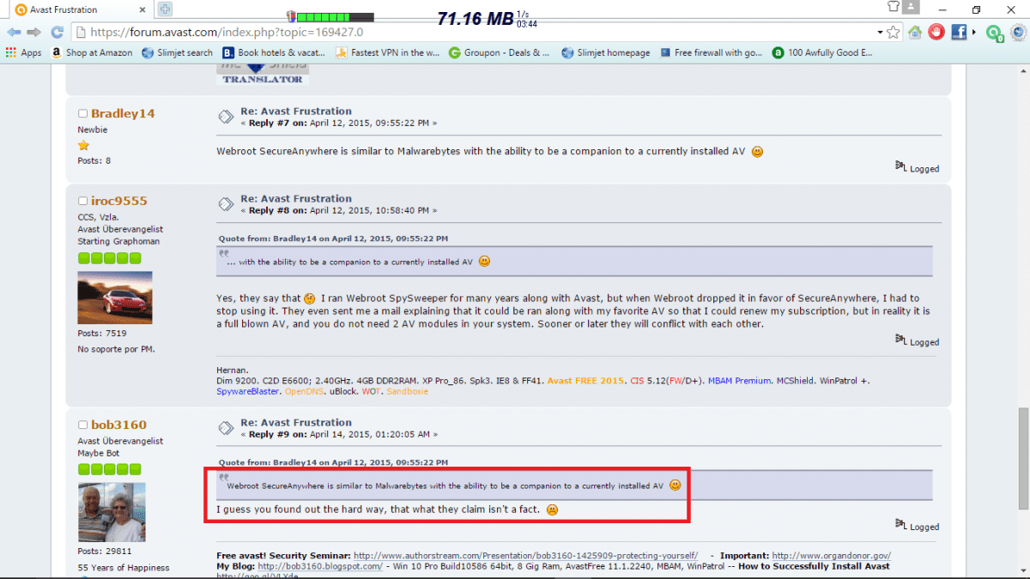Click the MCShield Translator image

pos(263,75)
